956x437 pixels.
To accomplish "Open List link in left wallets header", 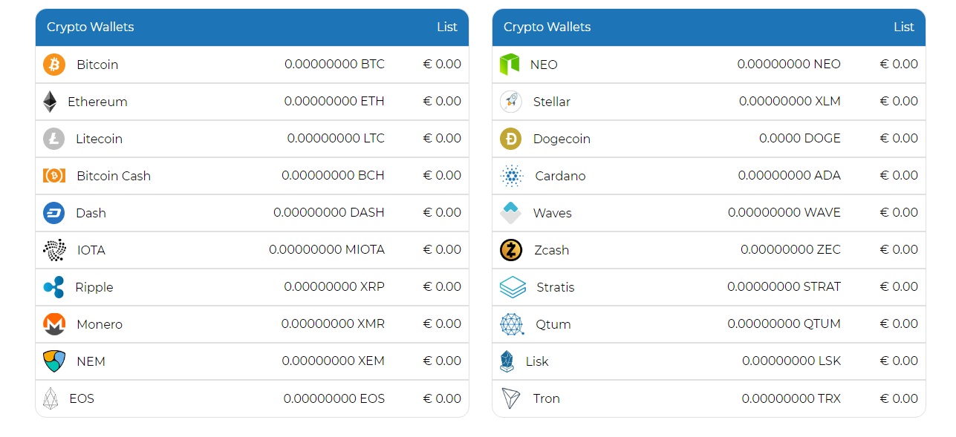I will 447,27.
